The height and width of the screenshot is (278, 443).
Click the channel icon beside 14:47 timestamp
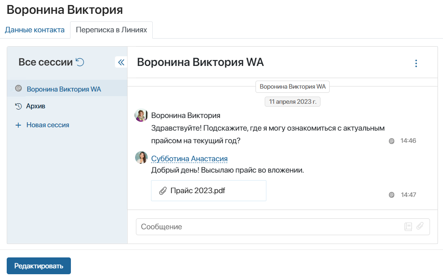391,195
